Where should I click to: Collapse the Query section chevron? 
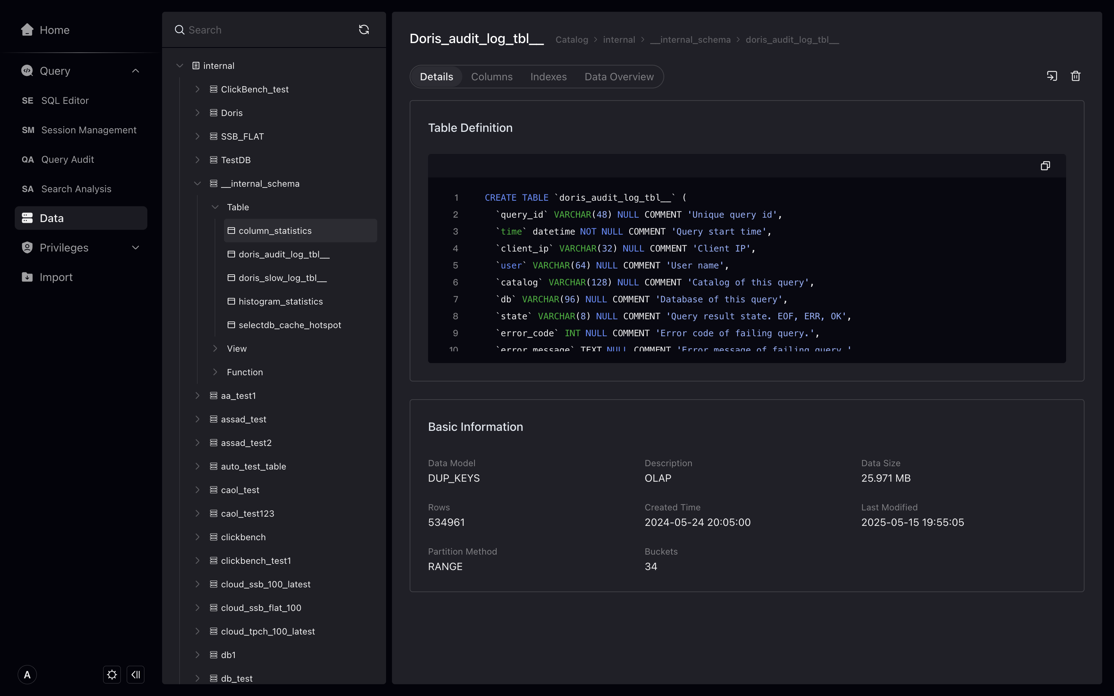pos(135,71)
